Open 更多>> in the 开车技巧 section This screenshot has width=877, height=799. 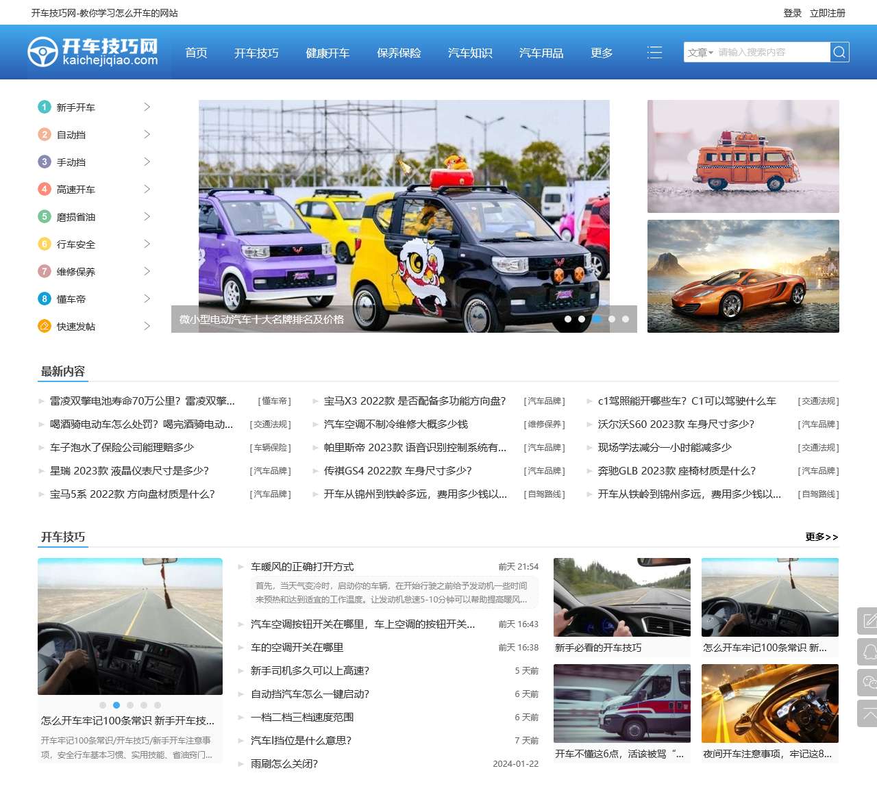[x=821, y=538]
